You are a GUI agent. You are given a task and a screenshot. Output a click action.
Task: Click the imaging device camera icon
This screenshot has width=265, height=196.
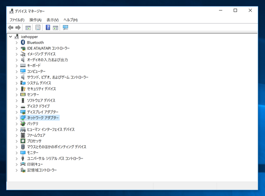click(23, 54)
